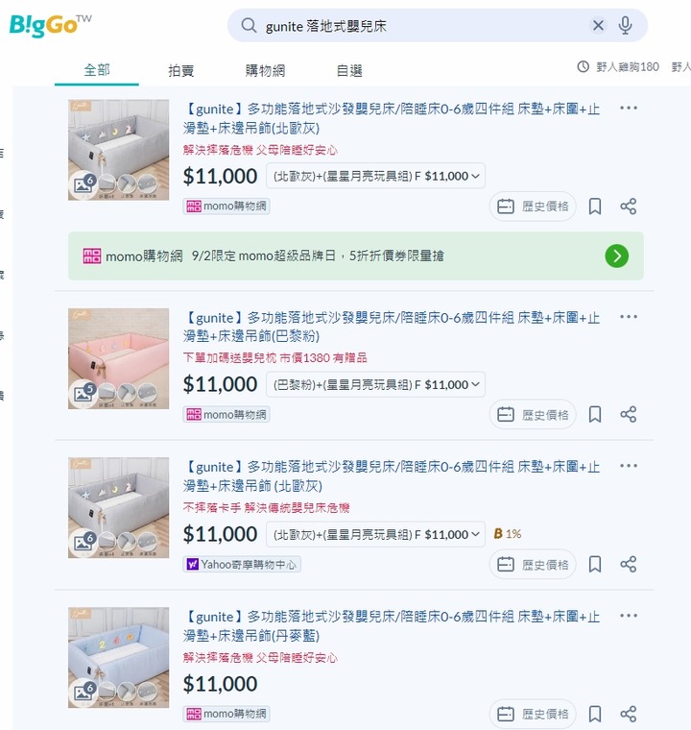Screen dimensions: 691x730
Task: Bookmark the first 北歐灰 momo item
Action: (x=595, y=207)
